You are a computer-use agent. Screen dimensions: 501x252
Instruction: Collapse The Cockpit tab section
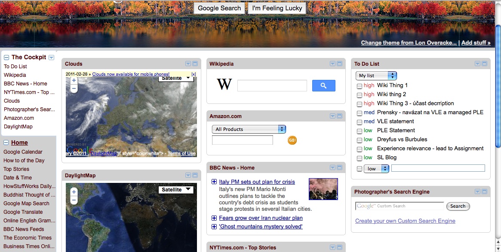tap(6, 57)
